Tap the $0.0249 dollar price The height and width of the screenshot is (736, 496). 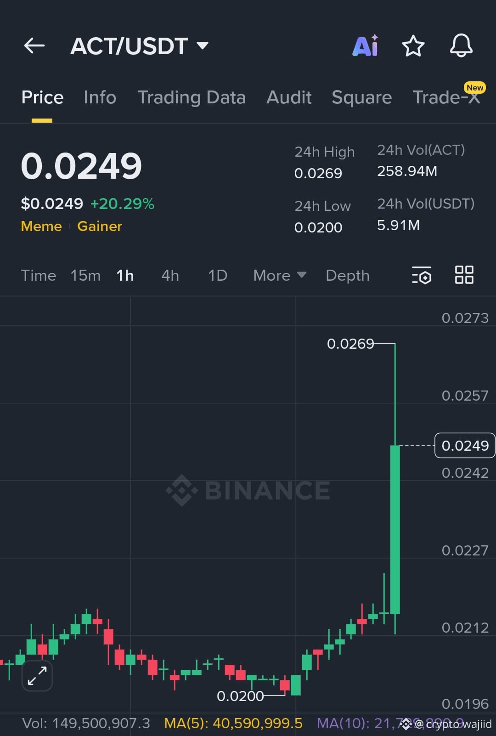coord(52,204)
